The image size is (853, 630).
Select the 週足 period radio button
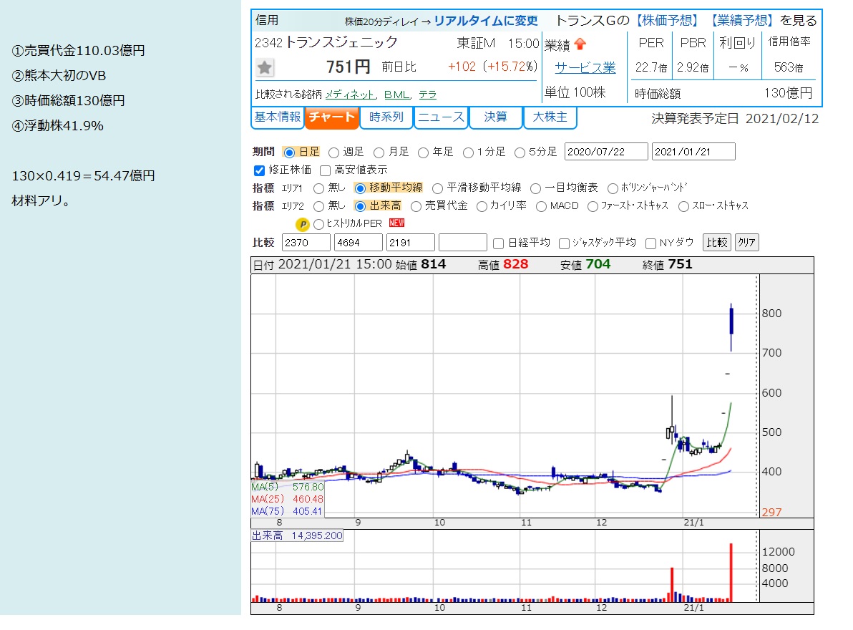pyautogui.click(x=333, y=153)
